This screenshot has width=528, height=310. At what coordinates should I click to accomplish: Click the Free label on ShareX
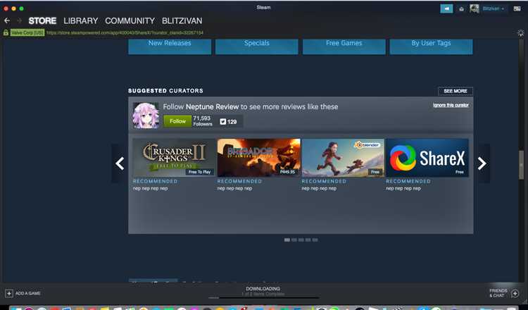[x=460, y=172]
